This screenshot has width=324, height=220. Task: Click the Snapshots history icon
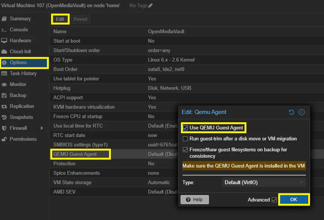click(4, 117)
